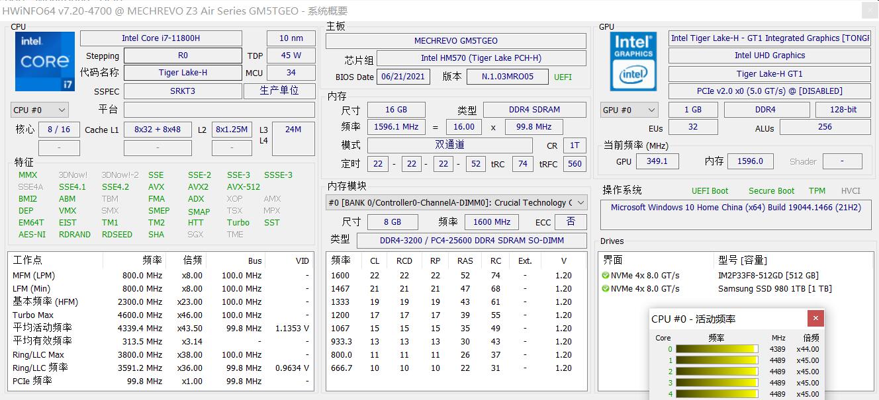The image size is (879, 400).
Task: Select the 平均活动频率 row
Action: pos(161,329)
